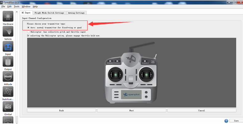
Task: Click the sidebar scroll up arrow
Action: click(x=17, y=12)
